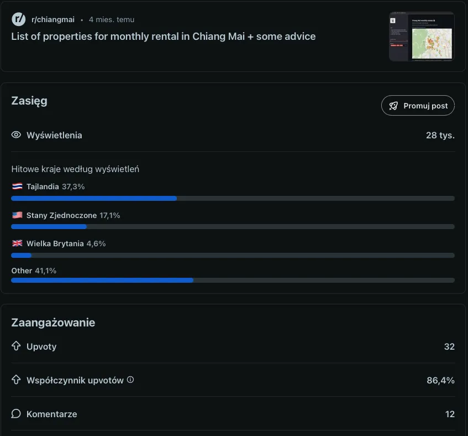
Task: Select the Zasięg section heading
Action: point(29,101)
